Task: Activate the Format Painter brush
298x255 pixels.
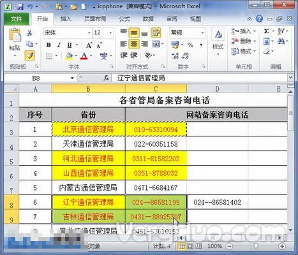Action: point(30,55)
